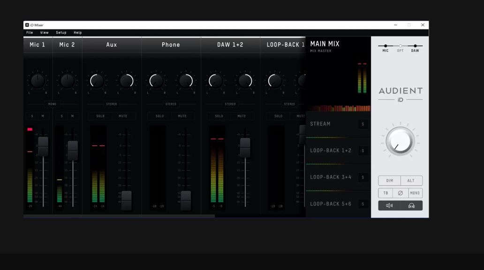This screenshot has height=270, width=484.
Task: Enable MONO on the monitor section
Action: pyautogui.click(x=415, y=193)
